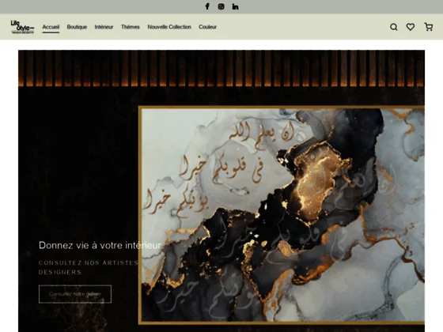Open the Boutique menu item
Screen dimensions: 443x332
click(x=77, y=27)
